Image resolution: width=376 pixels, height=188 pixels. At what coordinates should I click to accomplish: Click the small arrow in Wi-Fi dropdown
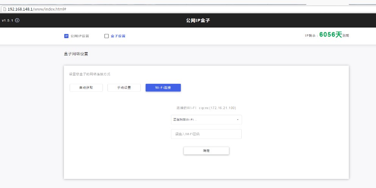pyautogui.click(x=238, y=120)
